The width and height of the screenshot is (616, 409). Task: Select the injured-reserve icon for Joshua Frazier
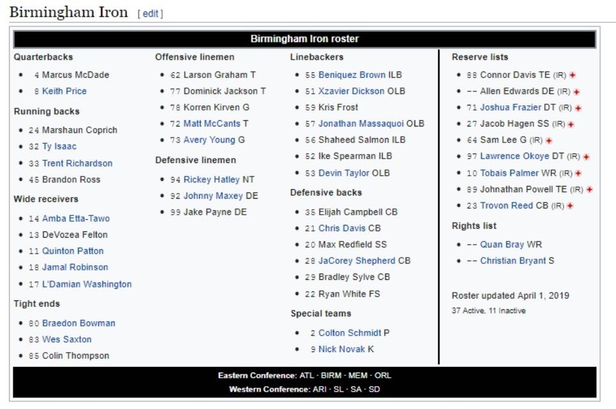[578, 108]
